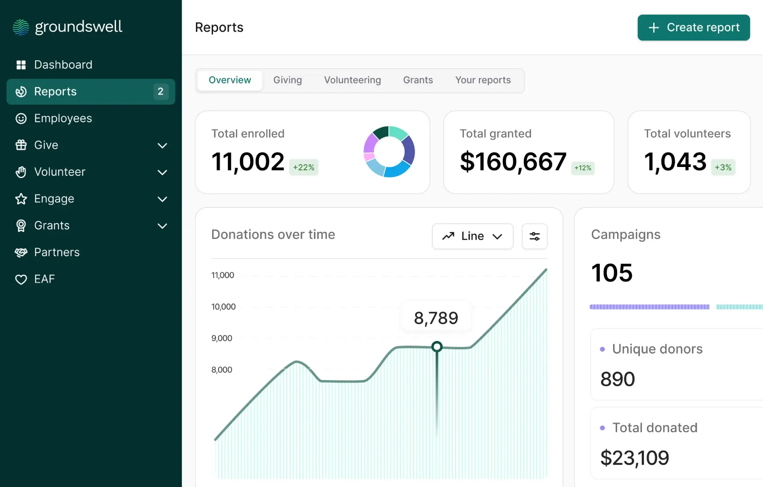Switch to the Your reports tab
The width and height of the screenshot is (763, 487).
(483, 80)
